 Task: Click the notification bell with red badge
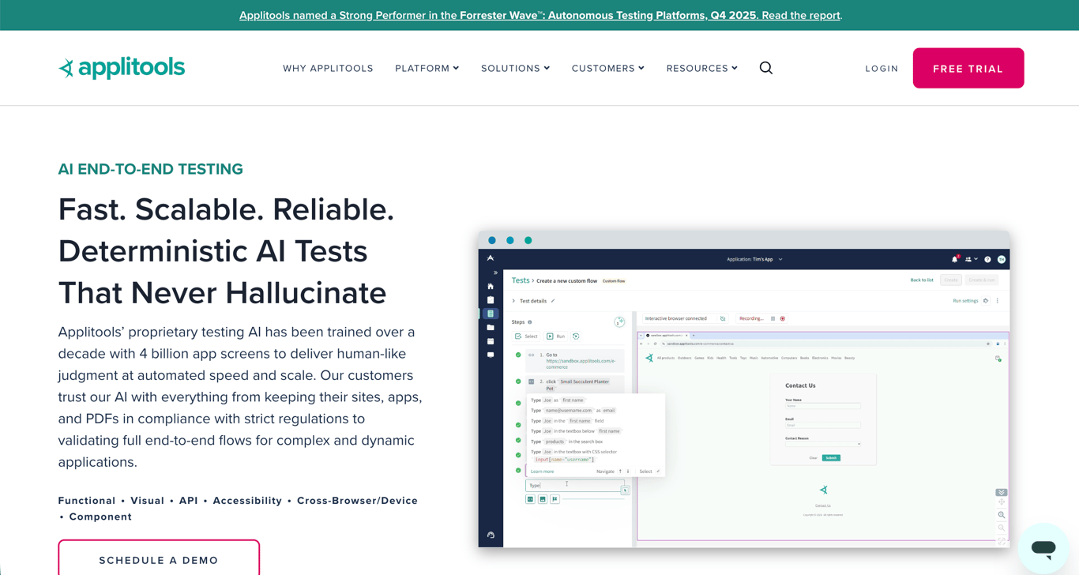[953, 258]
